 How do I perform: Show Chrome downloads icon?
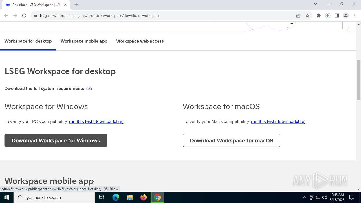tap(328, 16)
